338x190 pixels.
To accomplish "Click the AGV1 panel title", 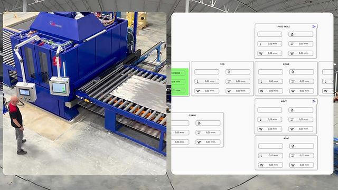I will pos(286,138).
